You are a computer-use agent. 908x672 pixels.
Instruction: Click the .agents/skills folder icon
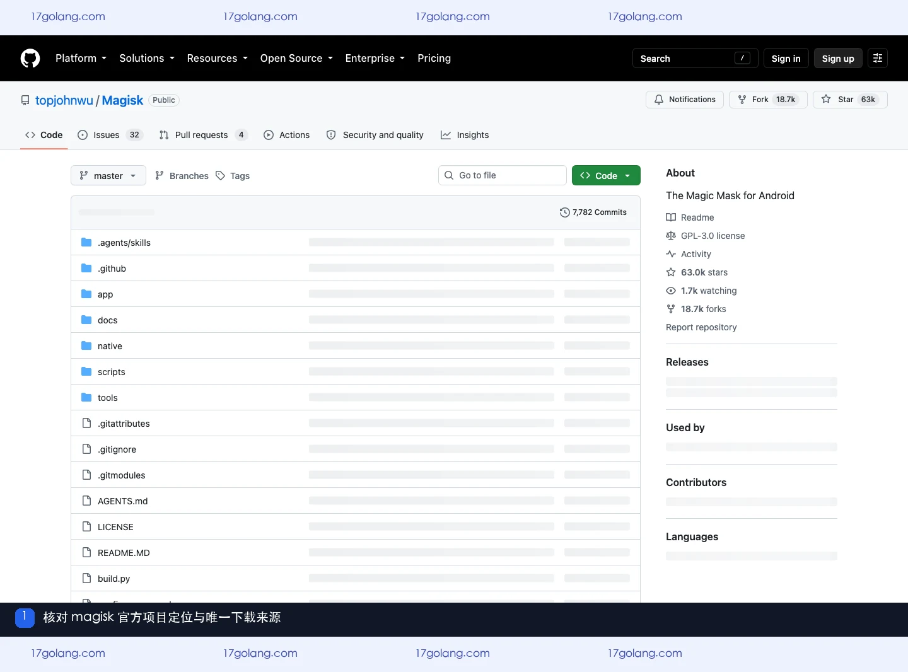tap(86, 242)
